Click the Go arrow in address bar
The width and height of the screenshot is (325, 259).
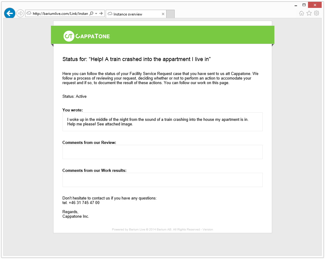pyautogui.click(x=101, y=14)
